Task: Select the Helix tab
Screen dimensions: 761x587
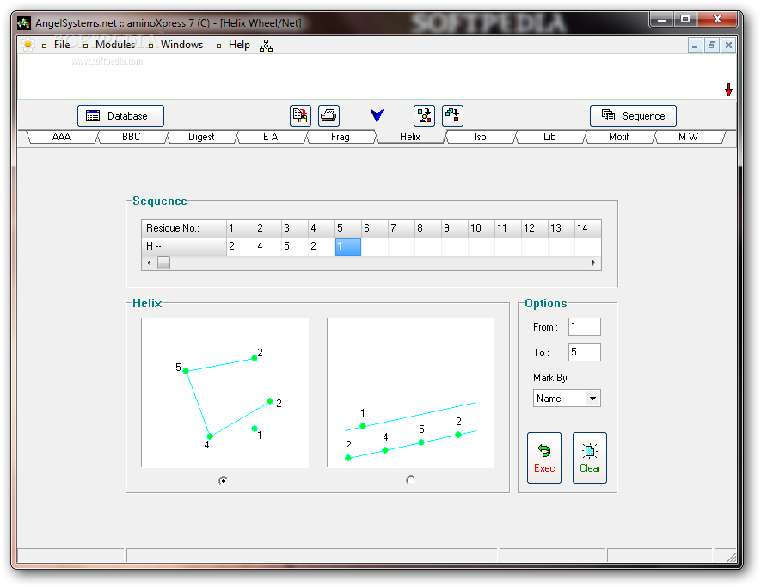Action: (410, 137)
